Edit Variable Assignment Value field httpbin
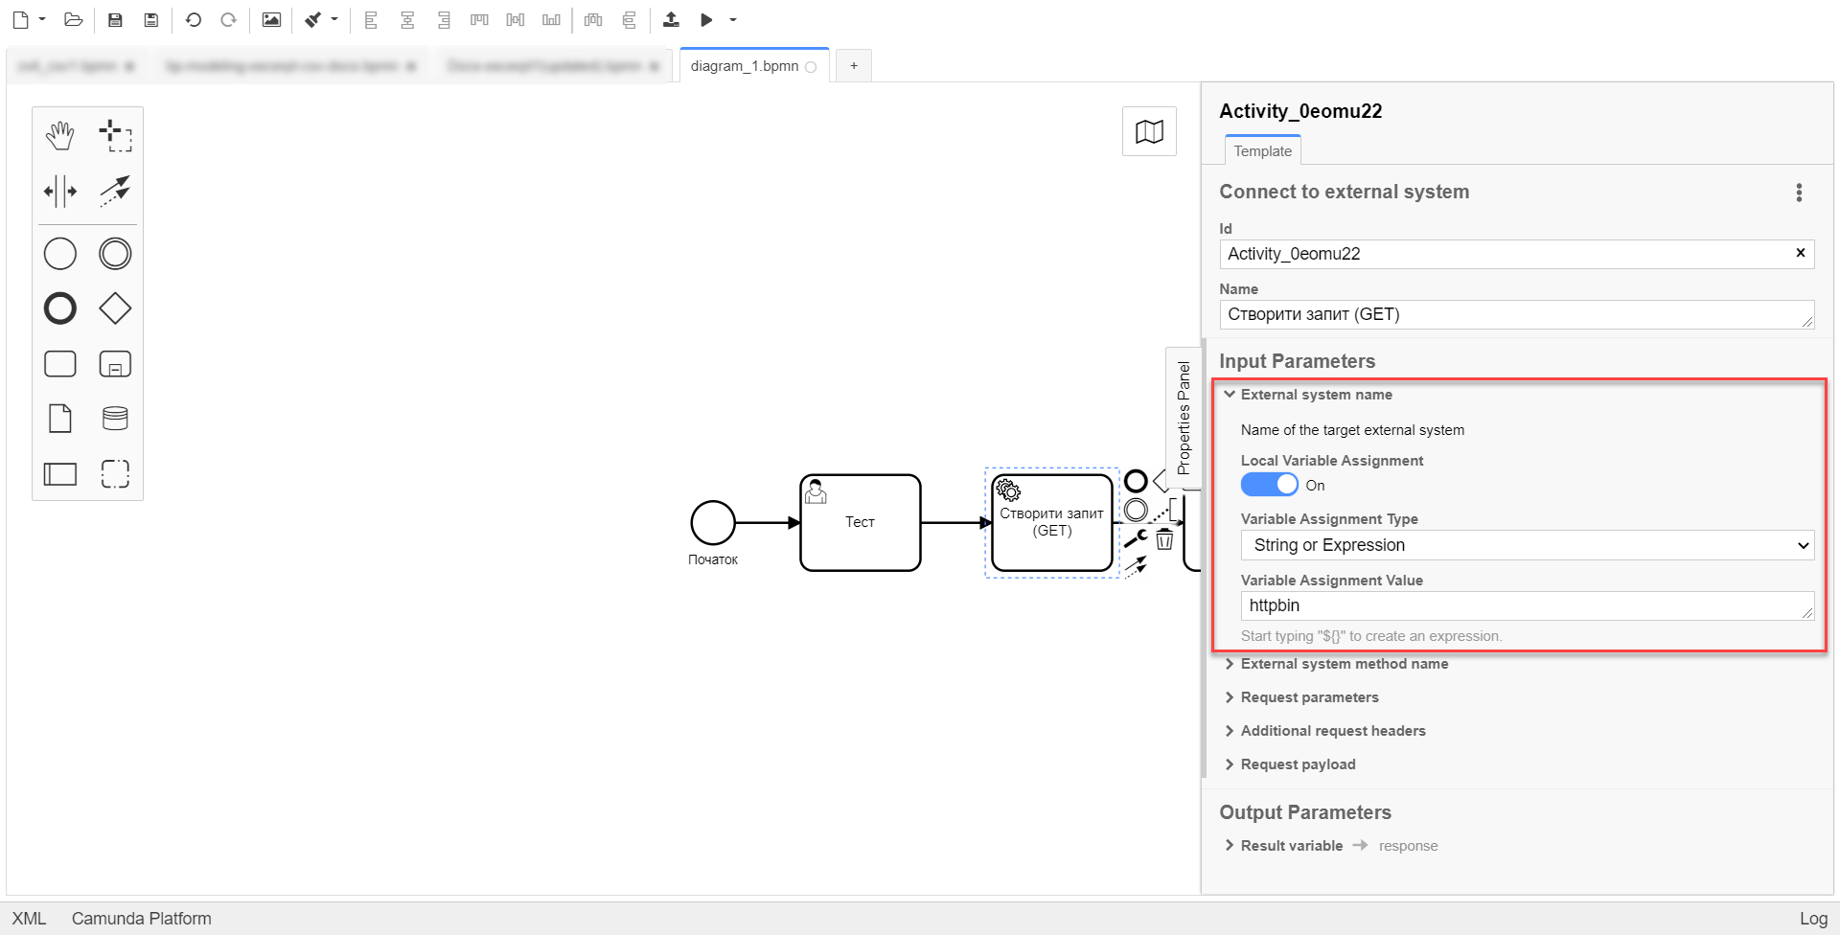 point(1527,605)
